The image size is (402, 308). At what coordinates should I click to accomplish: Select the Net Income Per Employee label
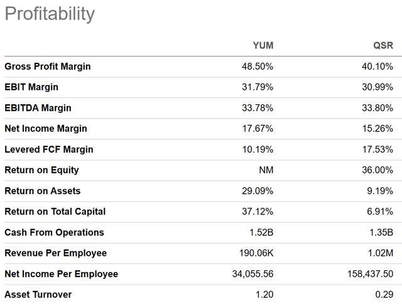click(x=62, y=273)
